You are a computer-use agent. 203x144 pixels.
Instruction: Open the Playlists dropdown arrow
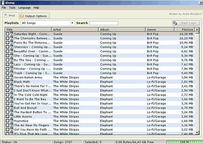tap(72, 23)
